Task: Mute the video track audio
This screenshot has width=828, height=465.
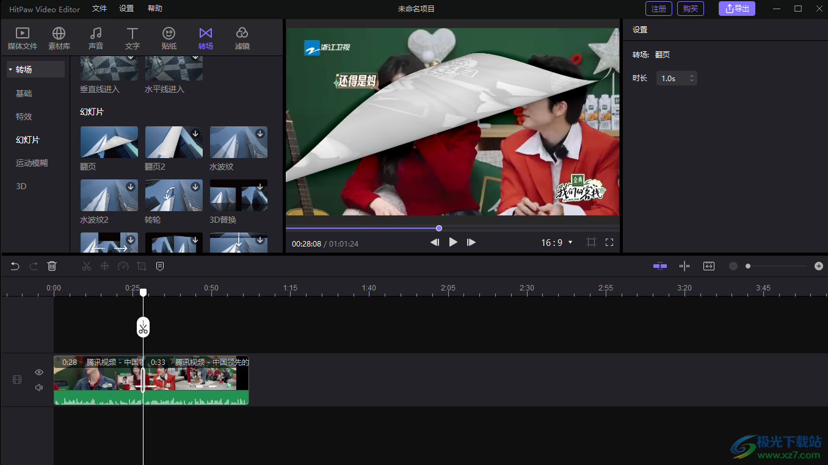Action: pos(39,387)
